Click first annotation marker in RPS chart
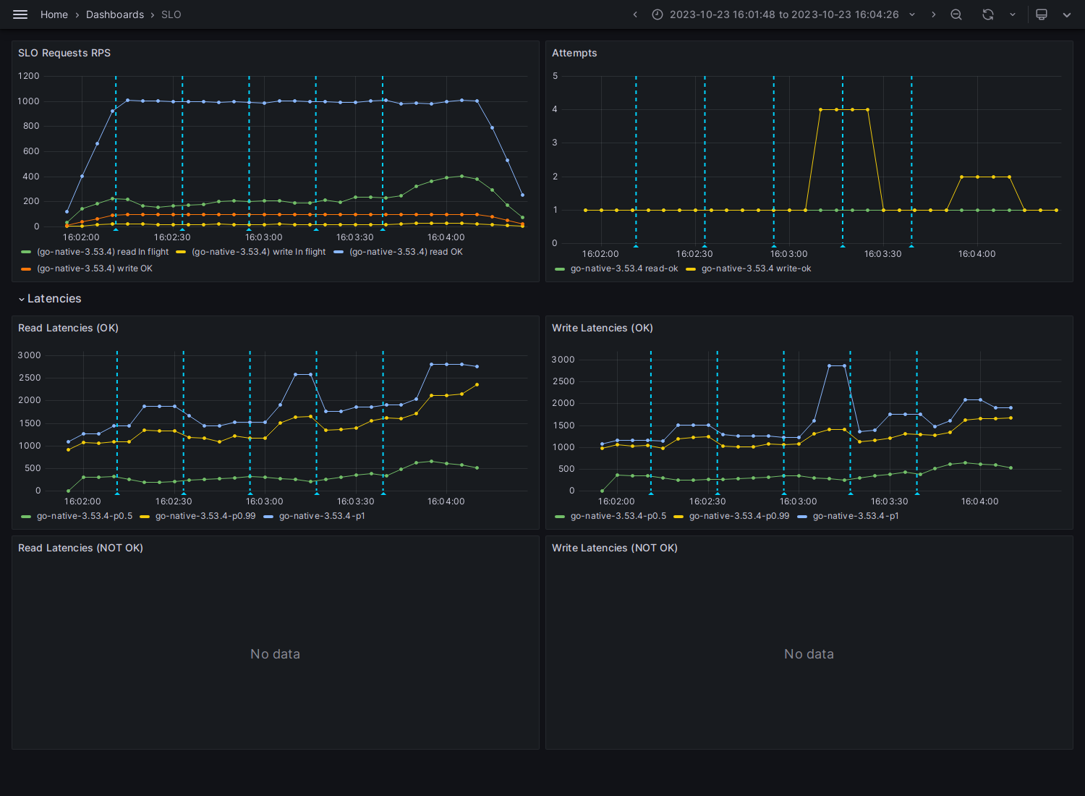1085x796 pixels. coord(116,229)
